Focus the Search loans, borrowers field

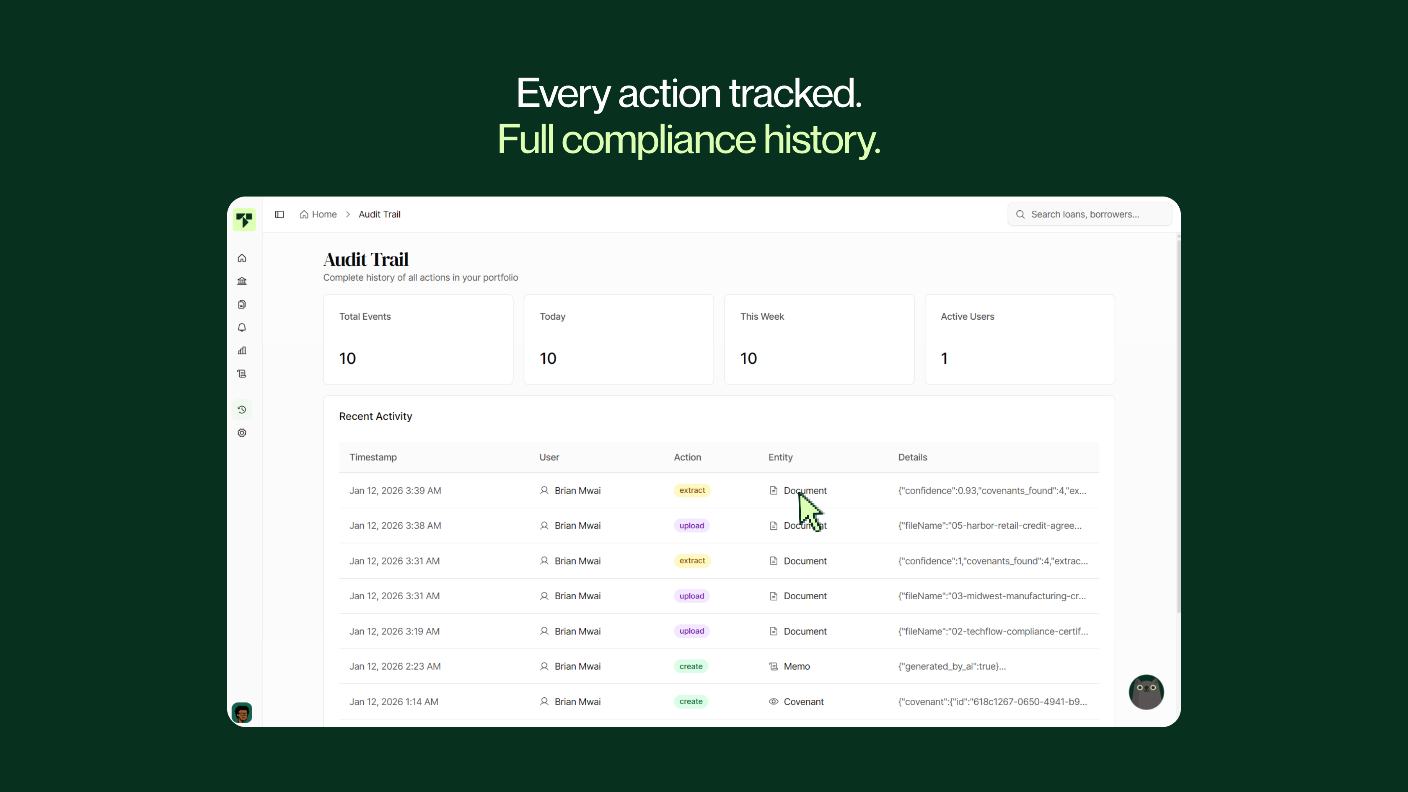point(1090,214)
